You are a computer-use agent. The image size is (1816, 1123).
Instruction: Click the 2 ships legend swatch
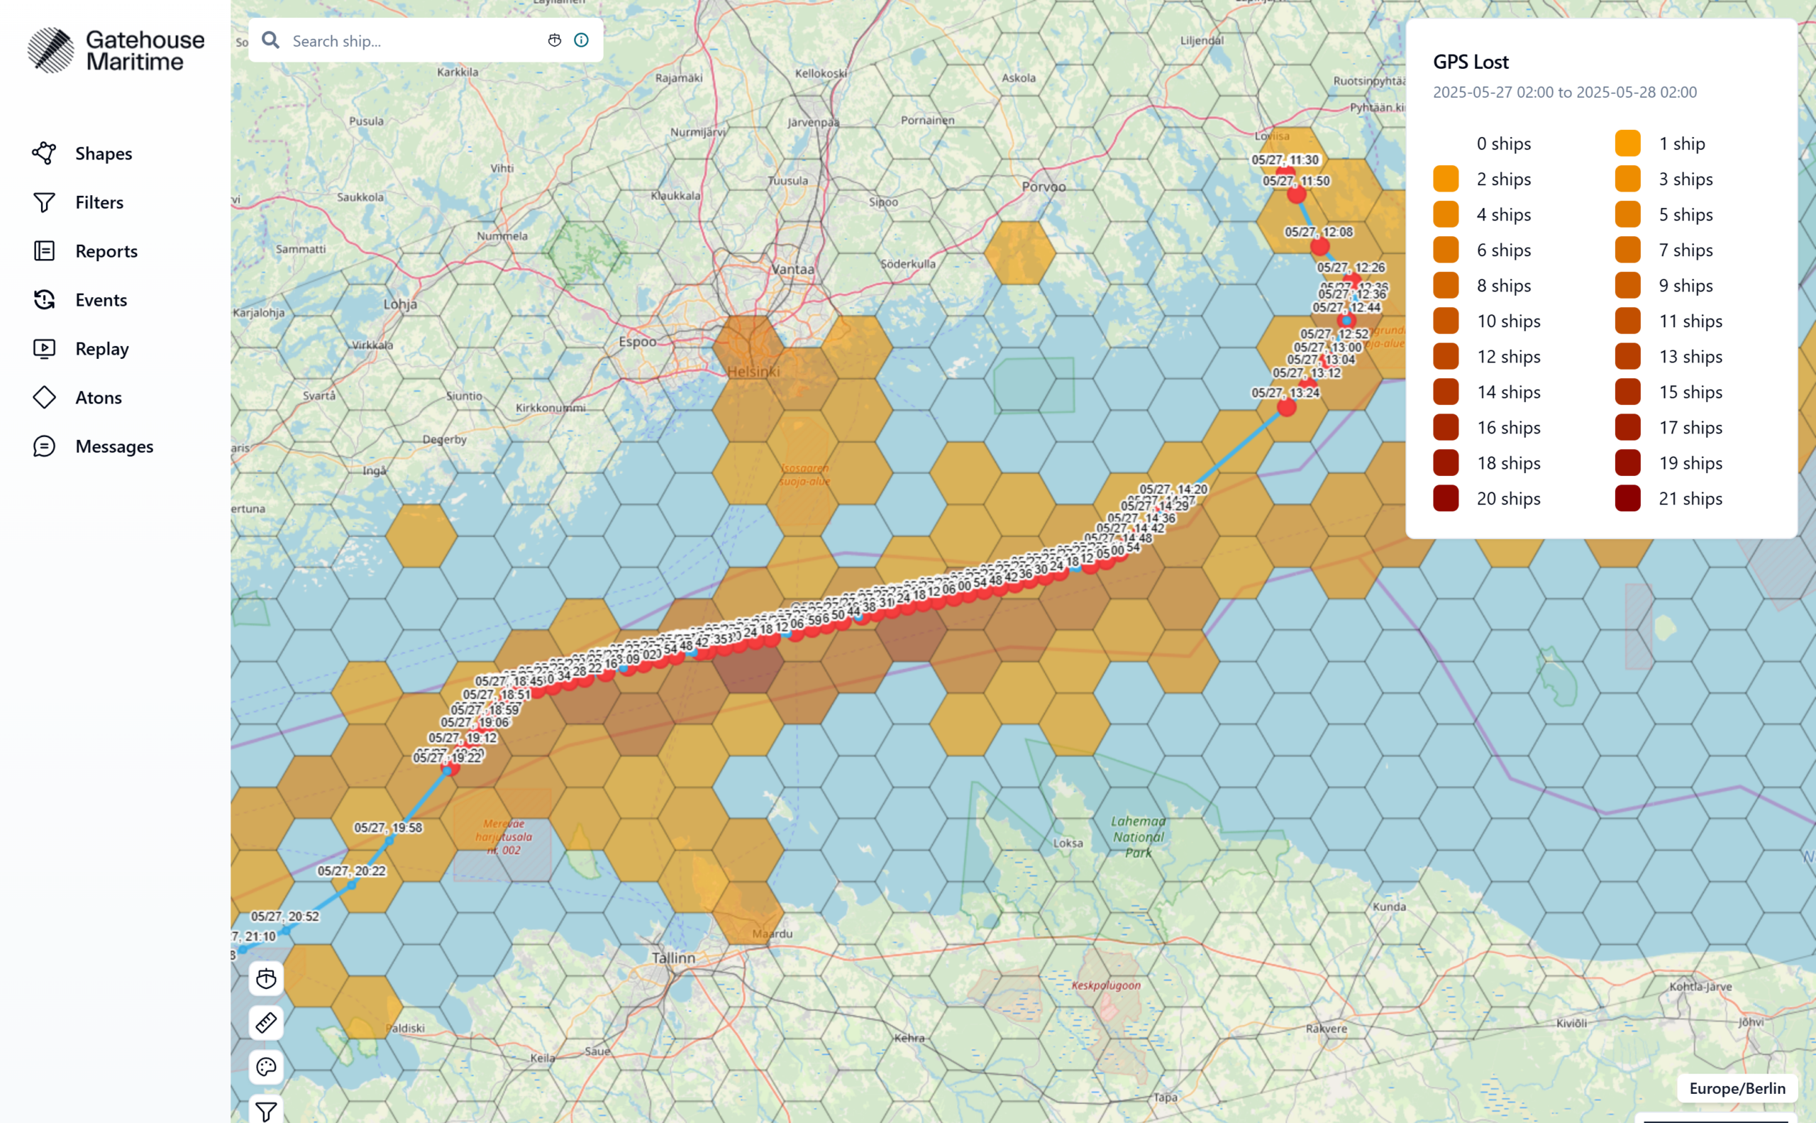tap(1446, 179)
